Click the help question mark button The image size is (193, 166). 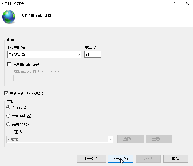pos(174,3)
